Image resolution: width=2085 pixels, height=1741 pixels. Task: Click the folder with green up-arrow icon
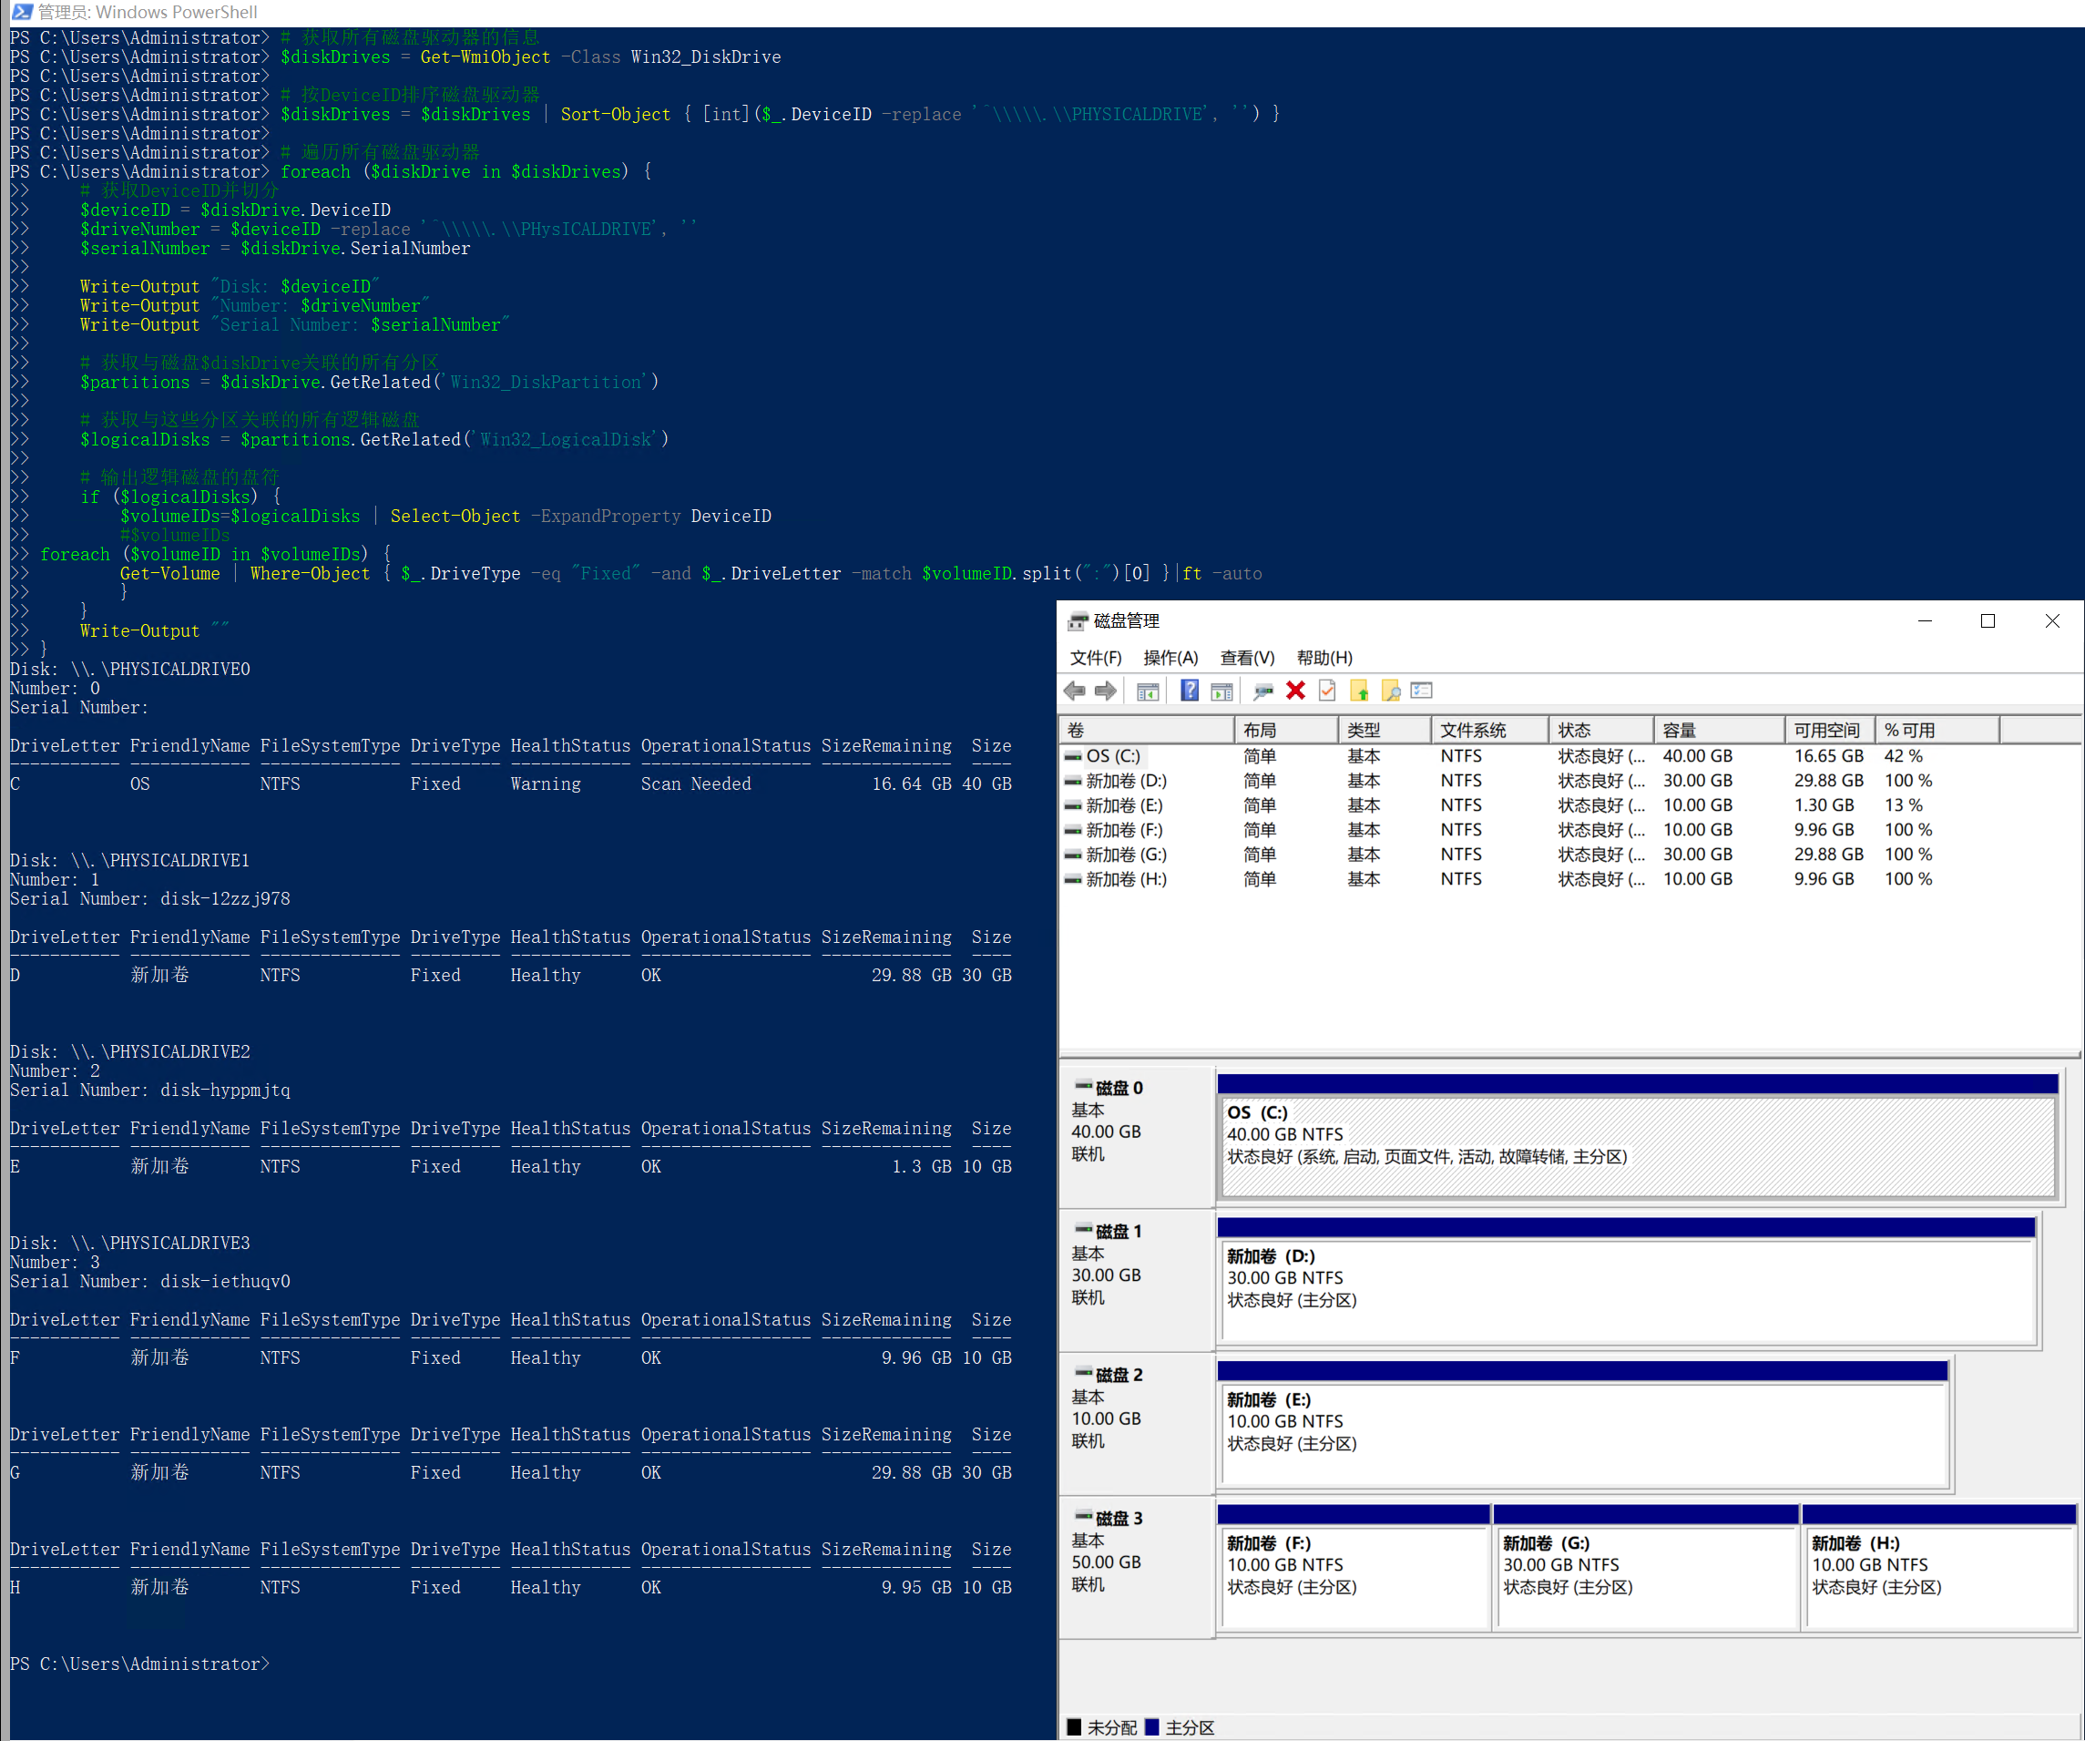(1358, 691)
